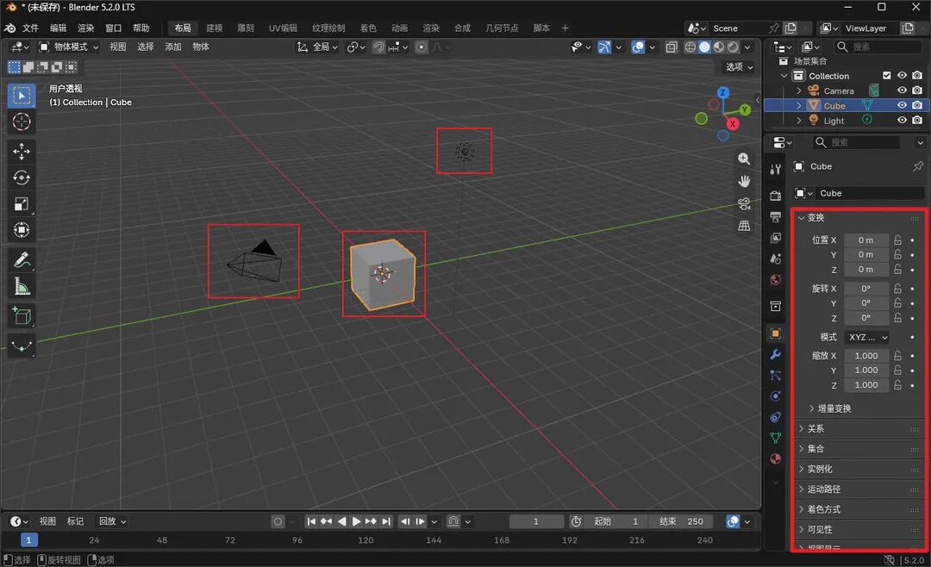Expand the Motion Paths (运动路径) panel
Image resolution: width=931 pixels, height=567 pixels.
pos(820,489)
